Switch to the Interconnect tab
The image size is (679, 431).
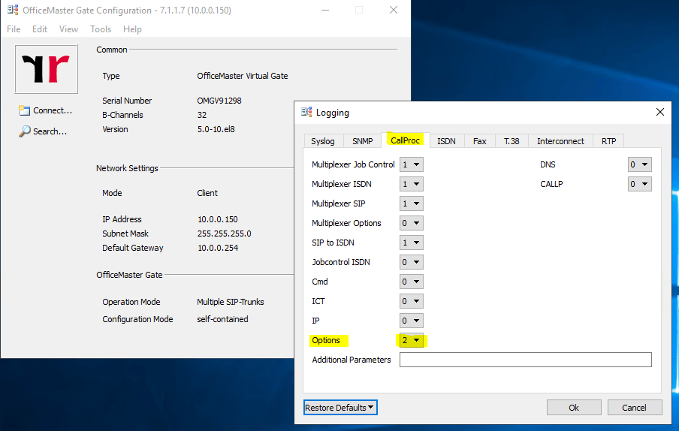560,141
